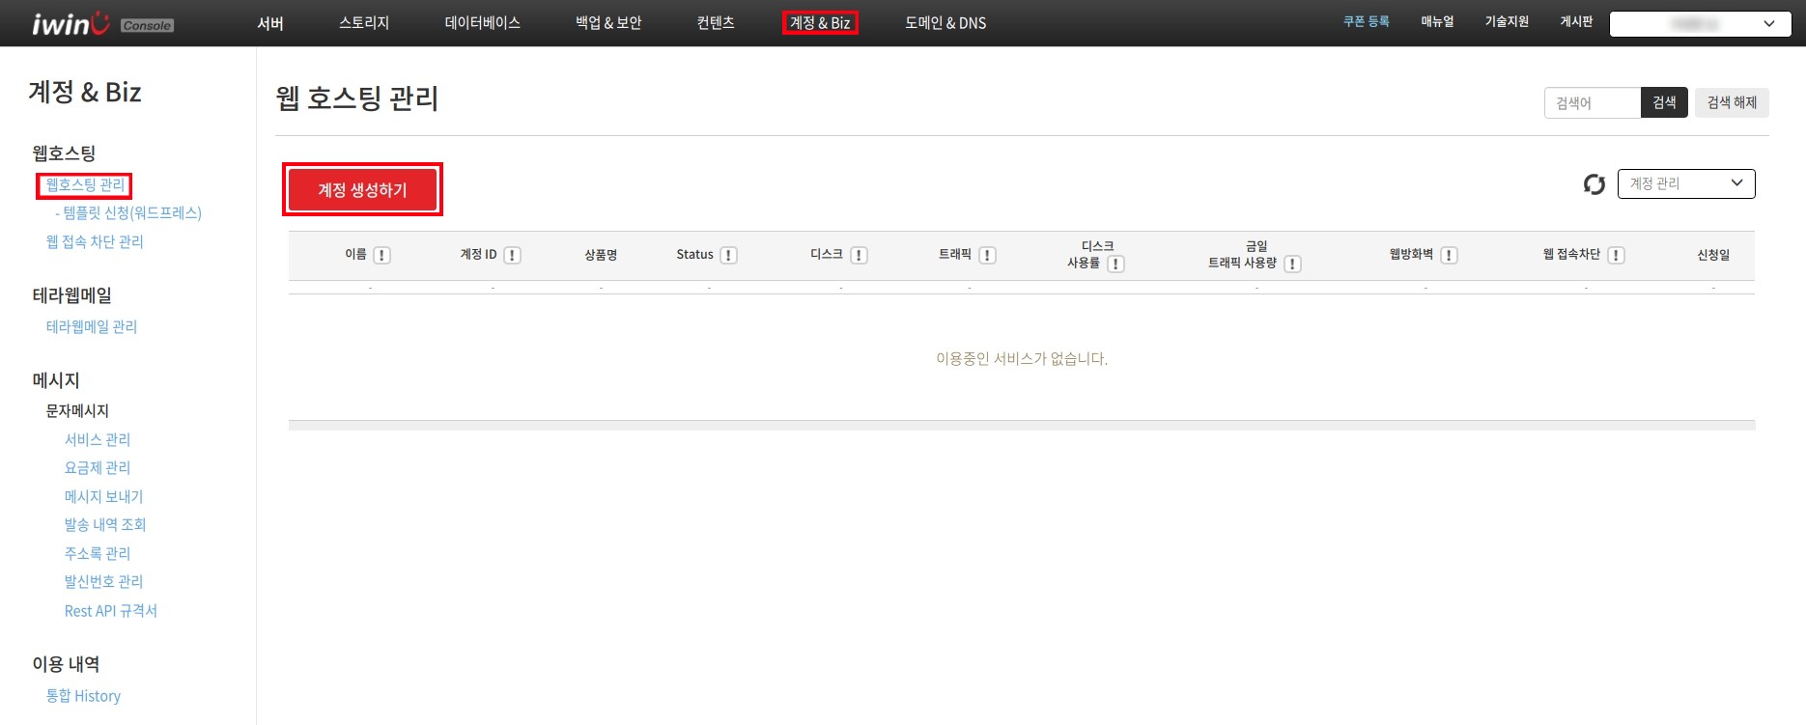Image resolution: width=1806 pixels, height=725 pixels.
Task: Click the 신청일 column header
Action: [x=1713, y=255]
